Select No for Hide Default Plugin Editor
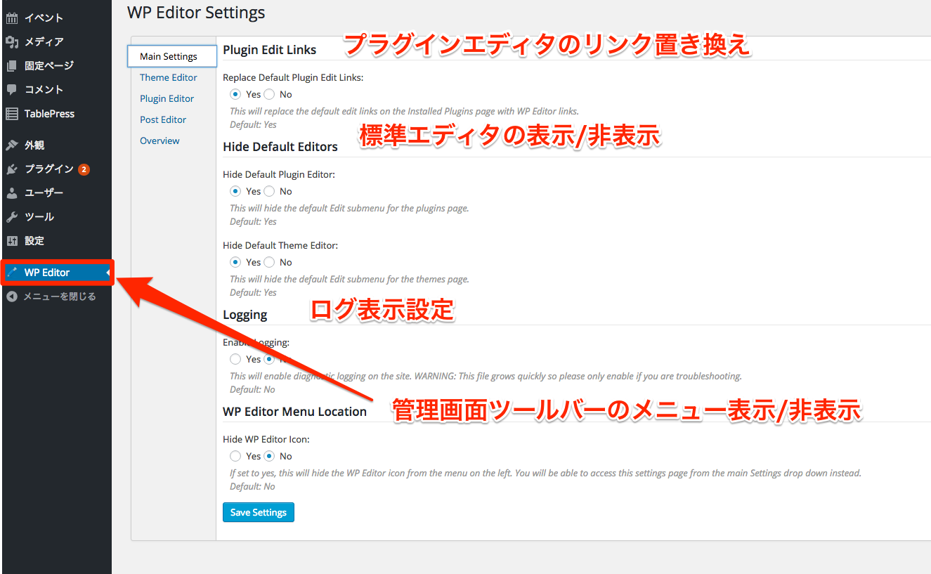Image resolution: width=931 pixels, height=574 pixels. tap(269, 191)
